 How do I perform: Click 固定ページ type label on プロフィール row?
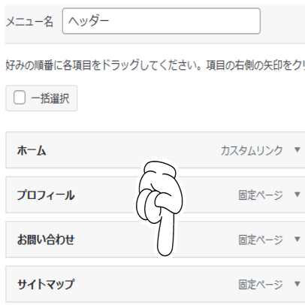[x=261, y=195]
